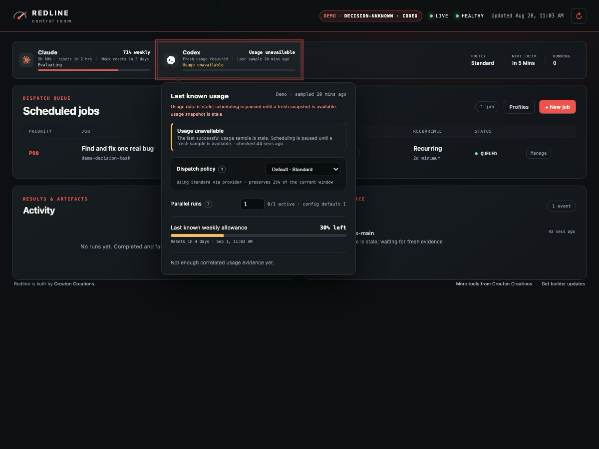The width and height of the screenshot is (599, 449).
Task: Click Not enough correlated usage evidence text
Action: coord(223,262)
